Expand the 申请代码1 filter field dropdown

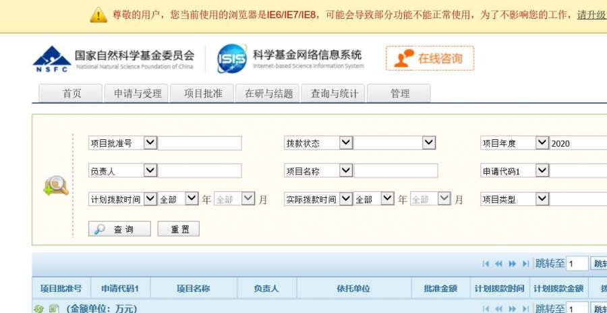click(x=542, y=170)
